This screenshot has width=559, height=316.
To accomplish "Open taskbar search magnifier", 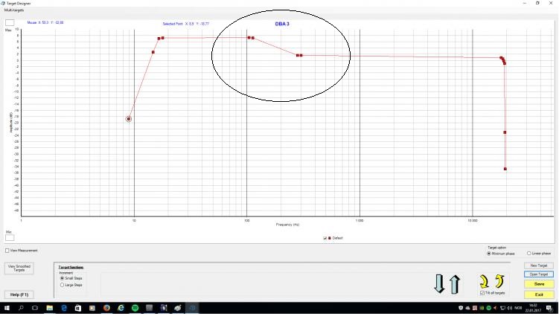I will pyautogui.click(x=21, y=308).
